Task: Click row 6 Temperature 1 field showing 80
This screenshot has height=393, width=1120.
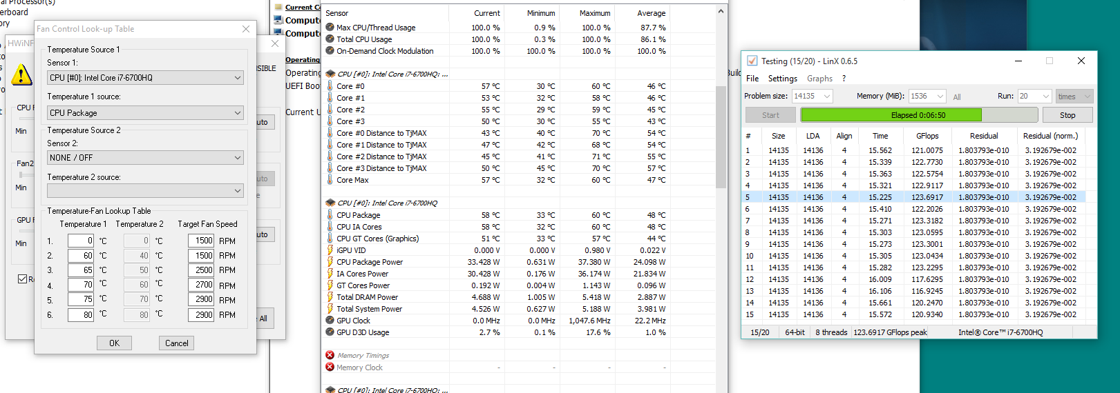Action: point(81,315)
